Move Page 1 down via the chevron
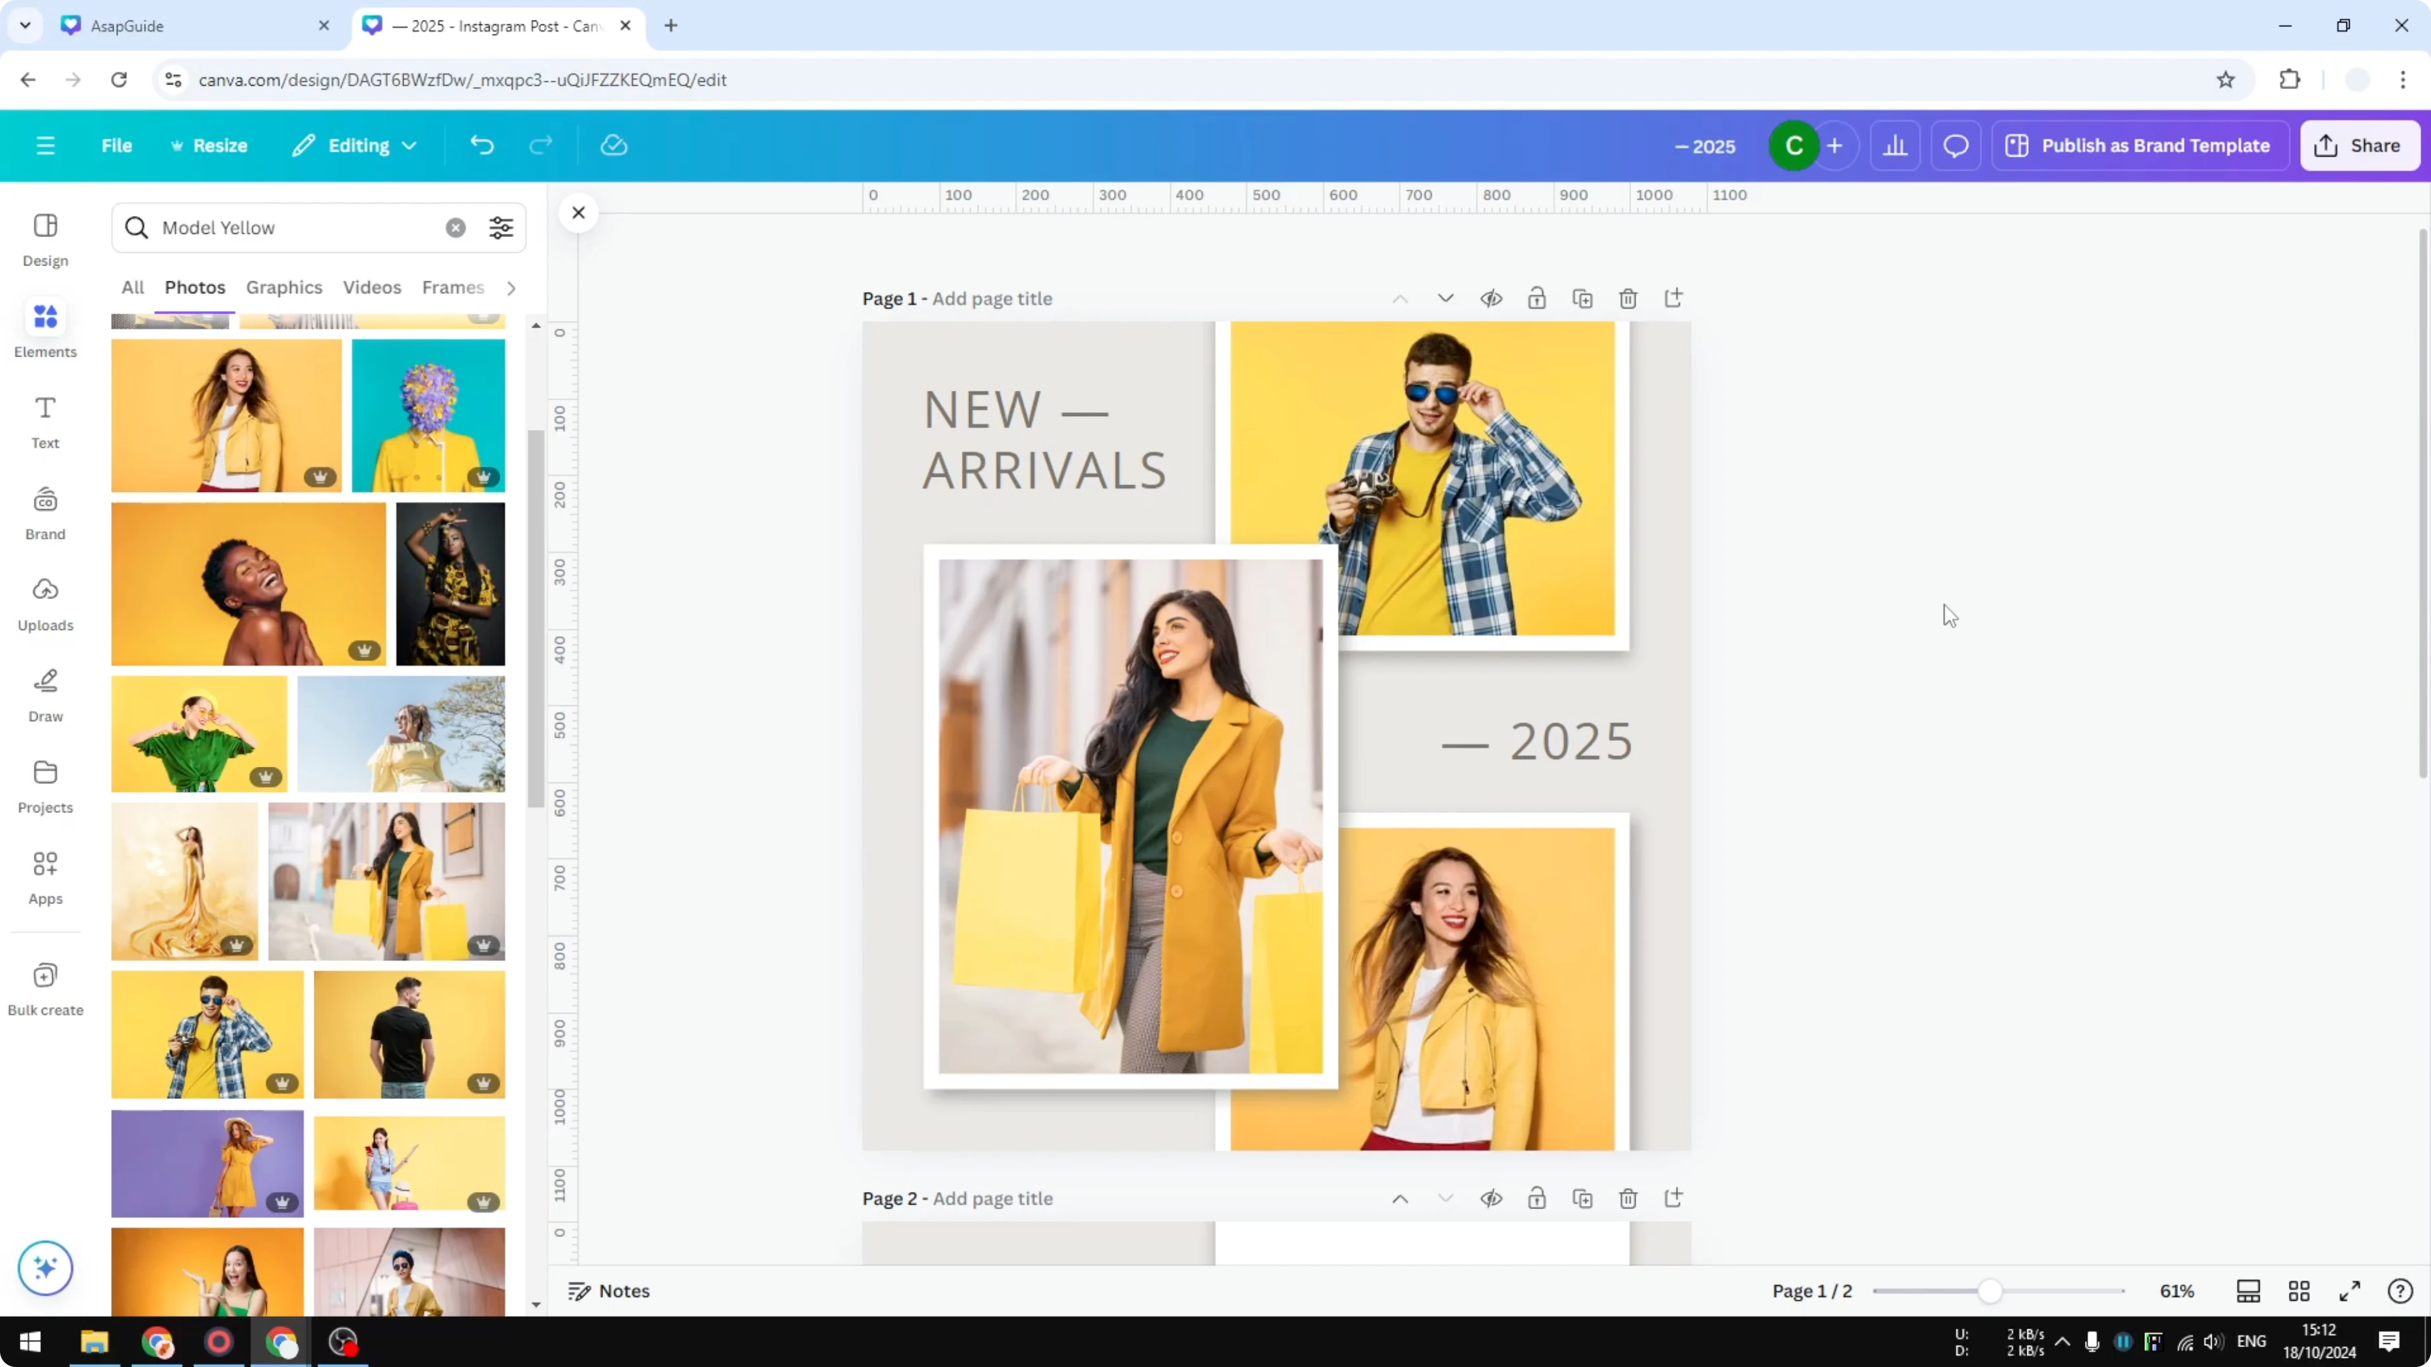Screen dimensions: 2431x1367 point(1446,298)
